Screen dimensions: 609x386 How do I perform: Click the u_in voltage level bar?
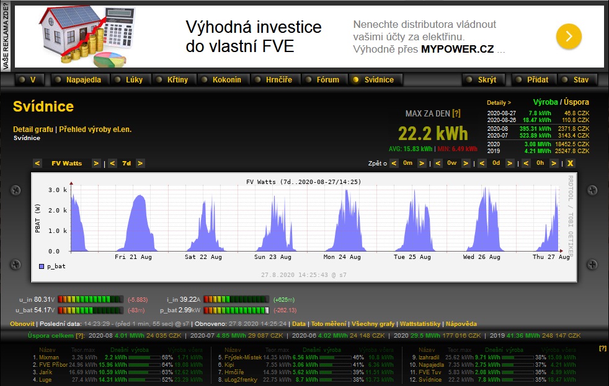(x=91, y=299)
